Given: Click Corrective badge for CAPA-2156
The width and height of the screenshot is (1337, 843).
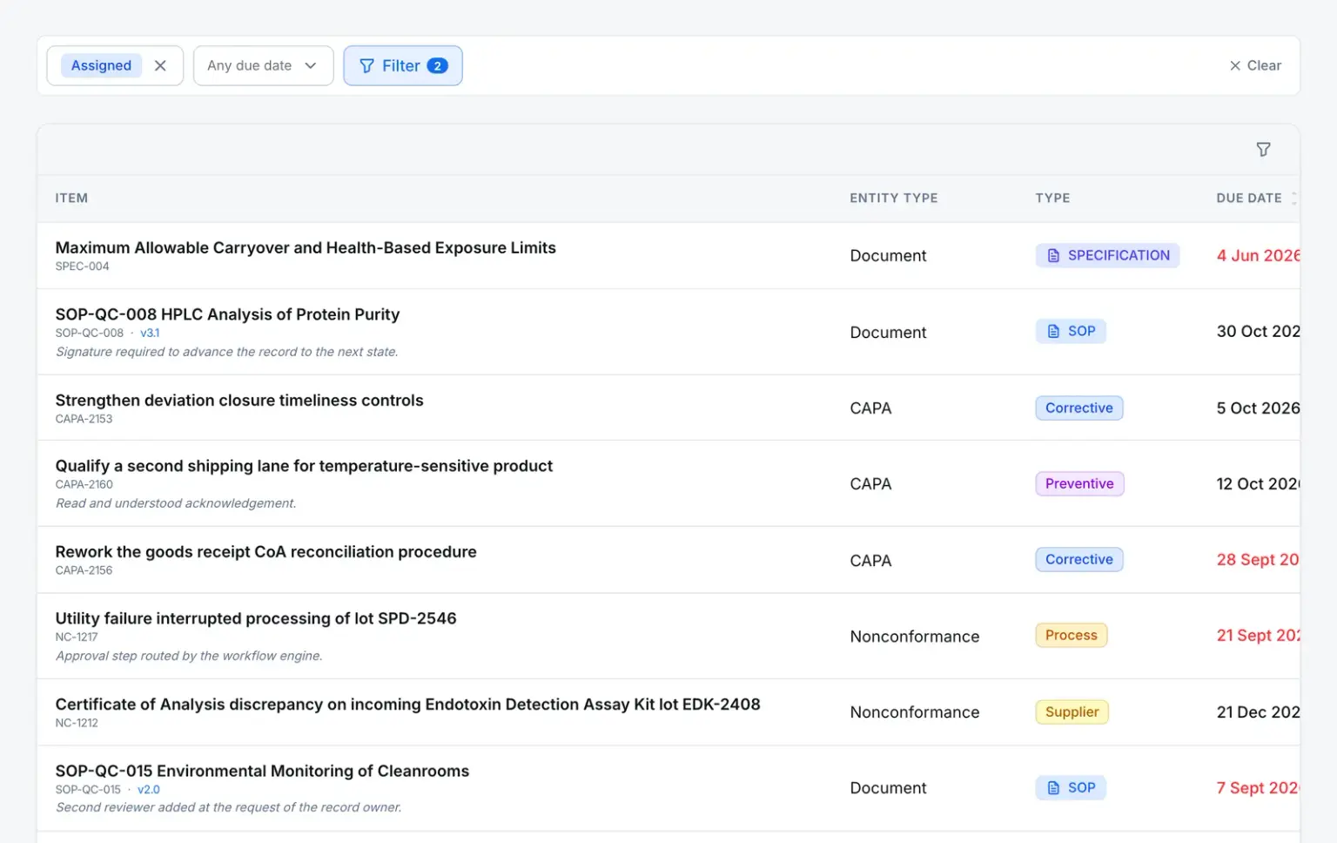Looking at the screenshot, I should [x=1078, y=559].
